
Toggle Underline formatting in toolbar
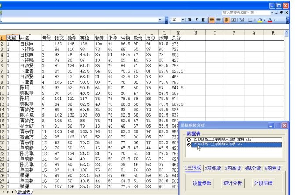tap(203, 20)
